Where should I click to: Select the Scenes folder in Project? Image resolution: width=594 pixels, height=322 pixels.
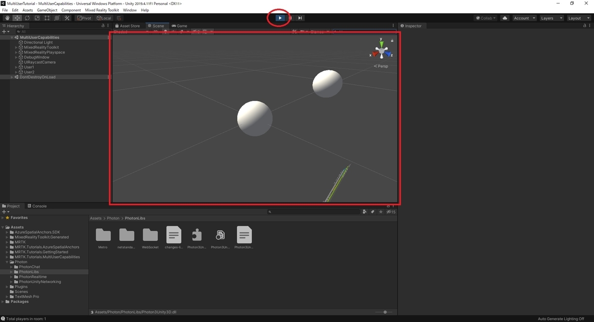pyautogui.click(x=21, y=292)
